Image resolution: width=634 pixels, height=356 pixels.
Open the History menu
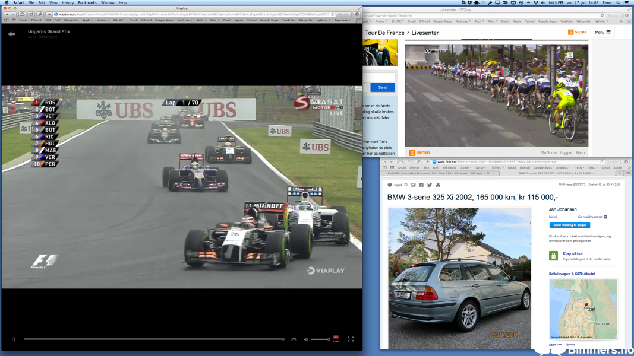coord(68,2)
